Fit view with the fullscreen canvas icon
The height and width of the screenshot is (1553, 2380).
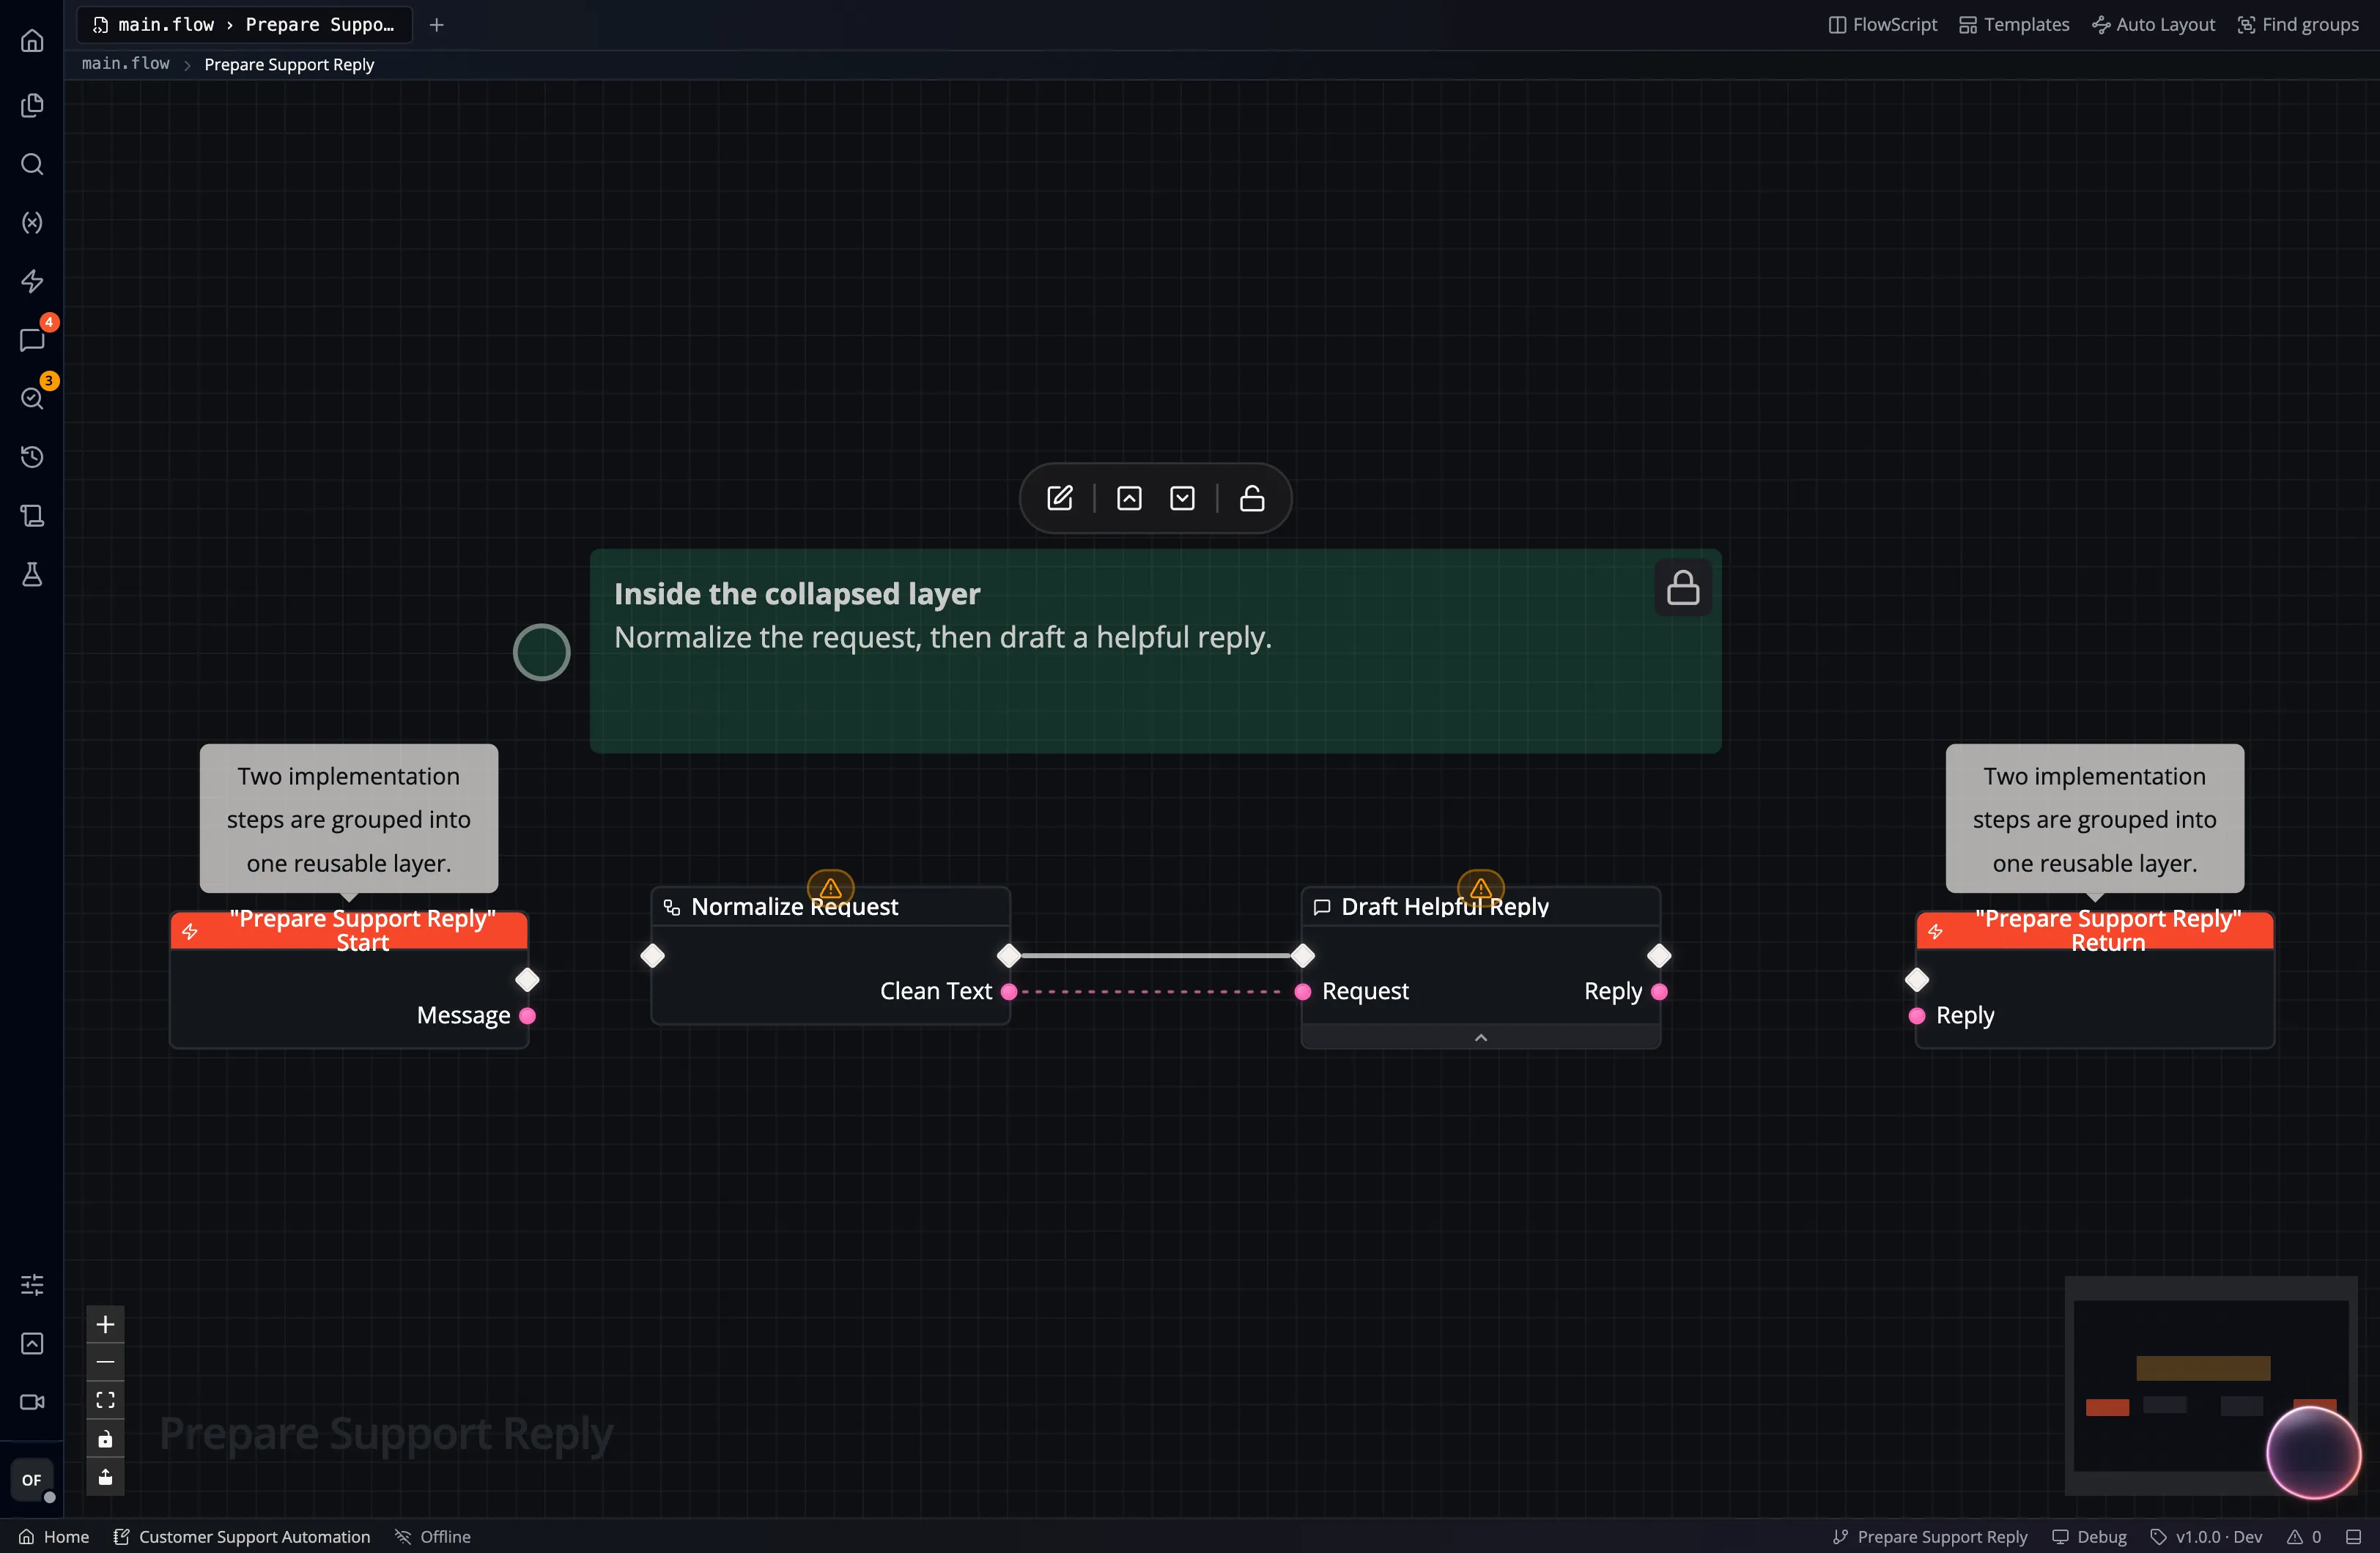point(105,1400)
